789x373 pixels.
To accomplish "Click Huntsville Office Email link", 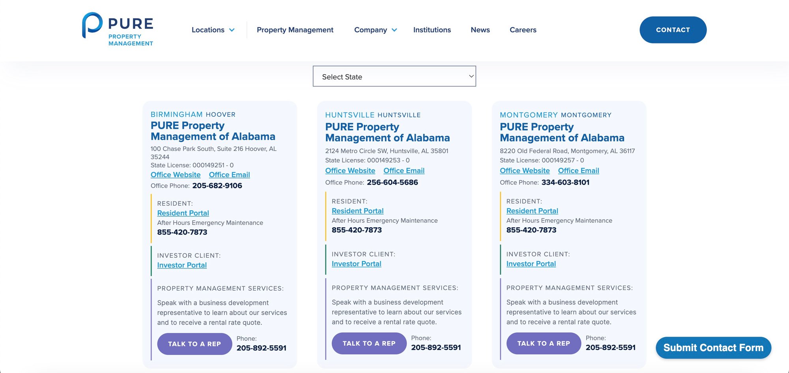I will 404,171.
